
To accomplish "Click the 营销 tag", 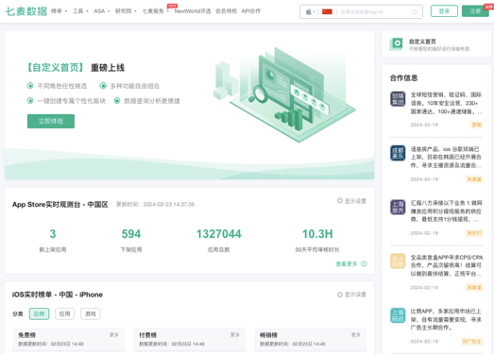I will pos(476,125).
